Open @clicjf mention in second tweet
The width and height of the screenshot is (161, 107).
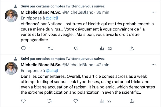[52, 70]
